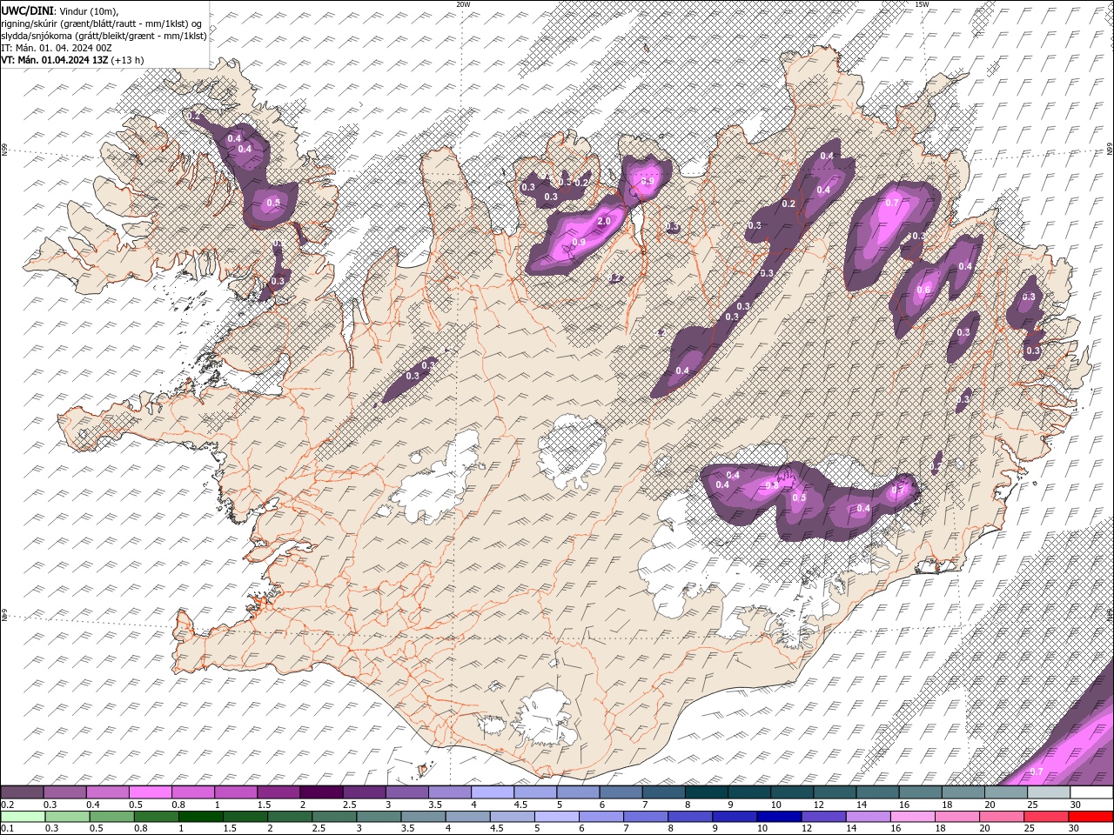Viewport: 1114px width, 835px height.
Task: Pick the lilac 14 swatch in lower legend row
Action: pos(869,817)
